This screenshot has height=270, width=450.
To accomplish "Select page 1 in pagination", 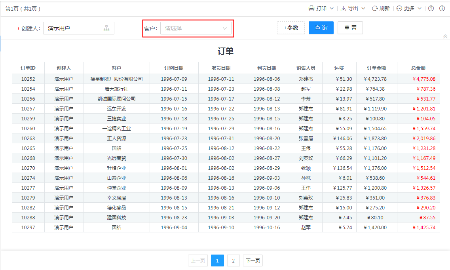I will point(217,260).
